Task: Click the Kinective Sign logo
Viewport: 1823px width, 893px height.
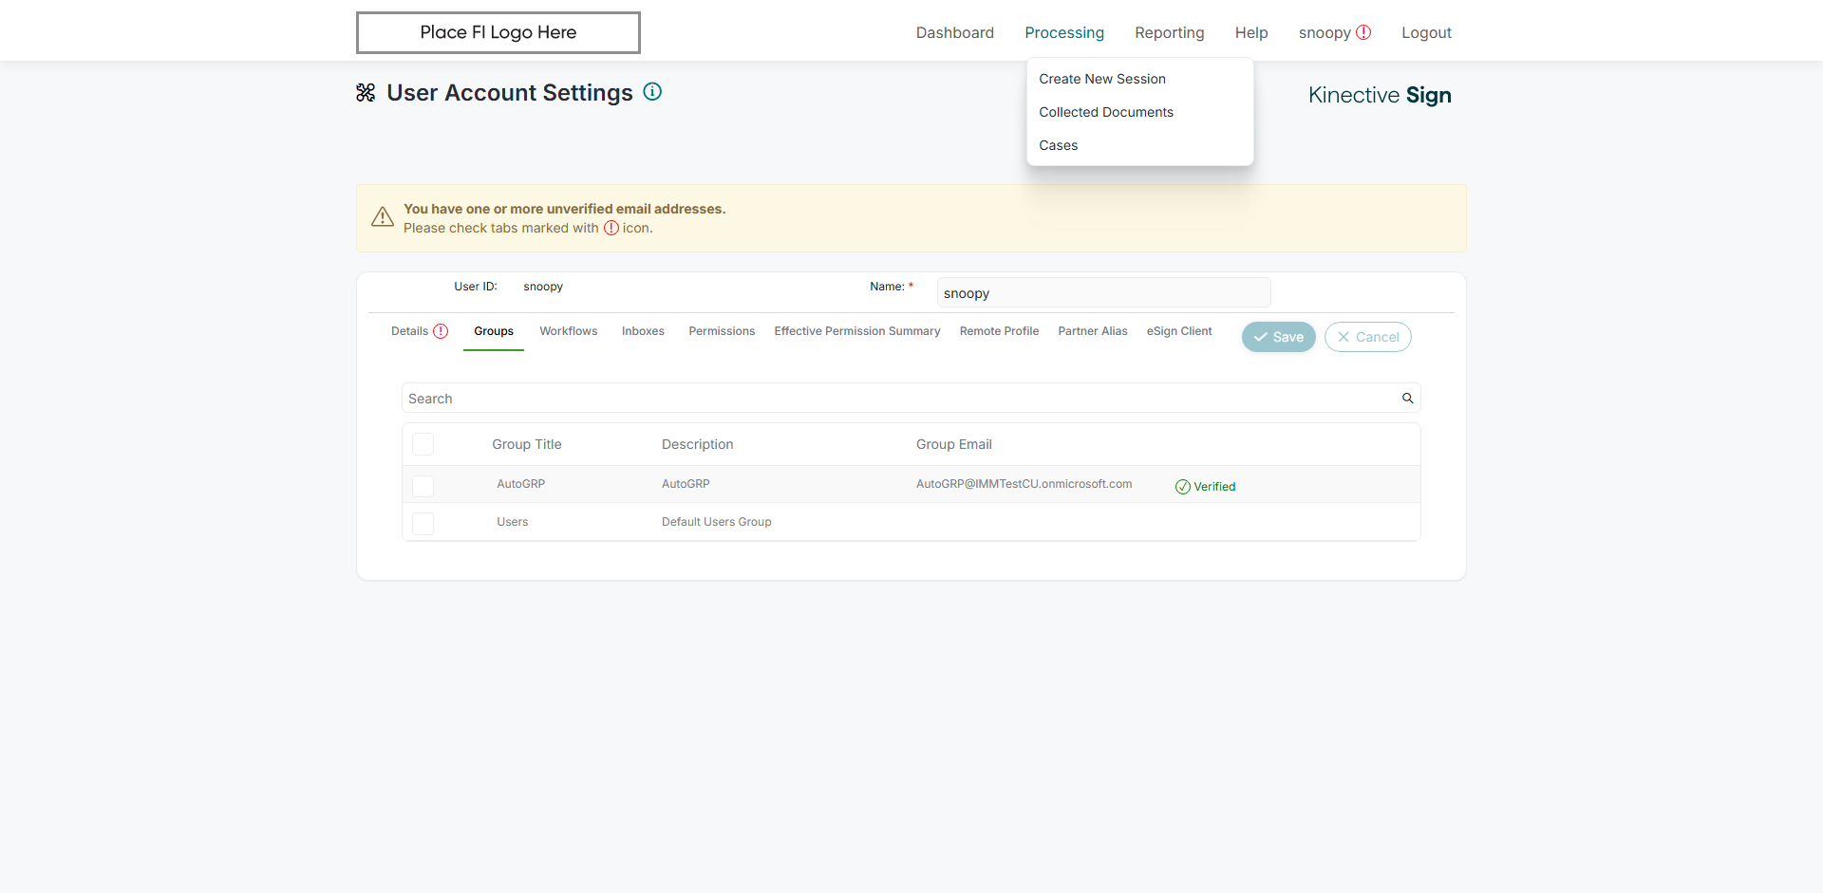Action: [x=1379, y=95]
